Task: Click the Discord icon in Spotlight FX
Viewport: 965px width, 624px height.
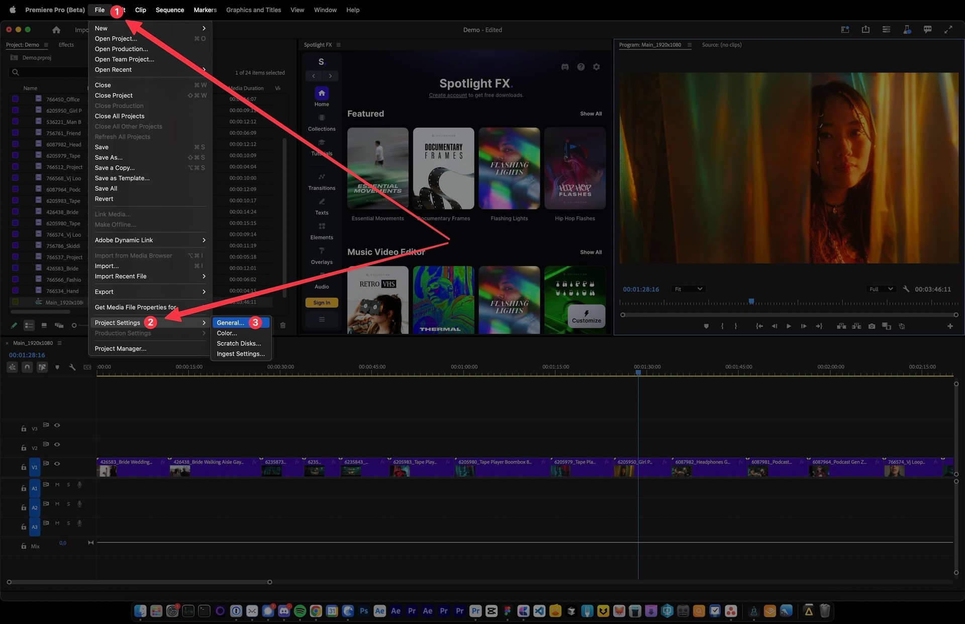Action: (565, 67)
